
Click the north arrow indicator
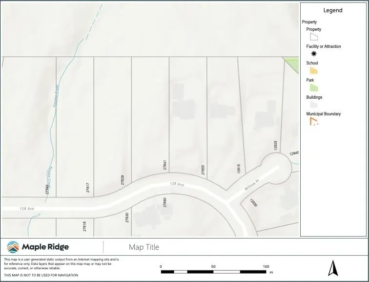[x=333, y=268]
